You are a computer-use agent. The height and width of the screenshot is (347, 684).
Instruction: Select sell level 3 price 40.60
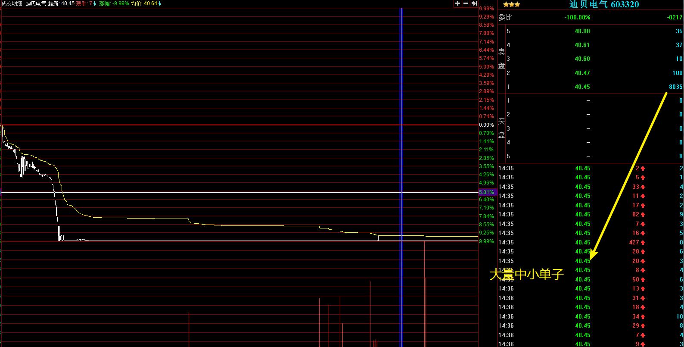point(582,59)
